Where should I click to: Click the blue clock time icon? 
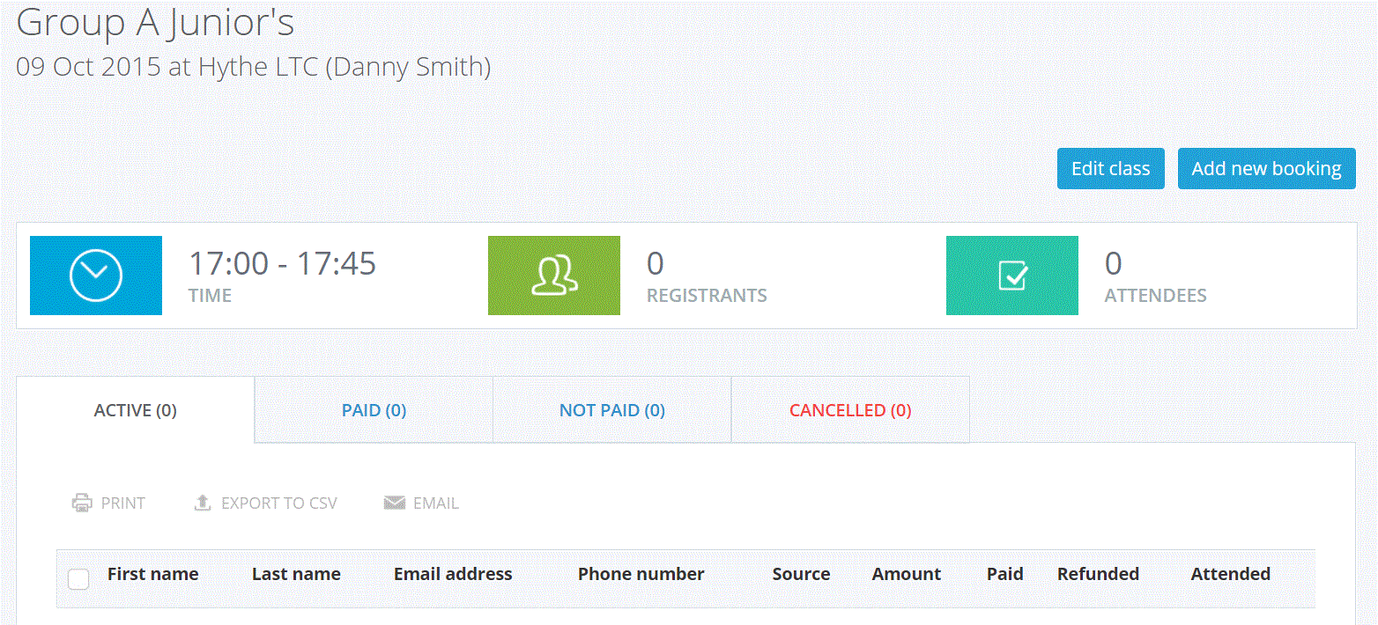pos(96,276)
